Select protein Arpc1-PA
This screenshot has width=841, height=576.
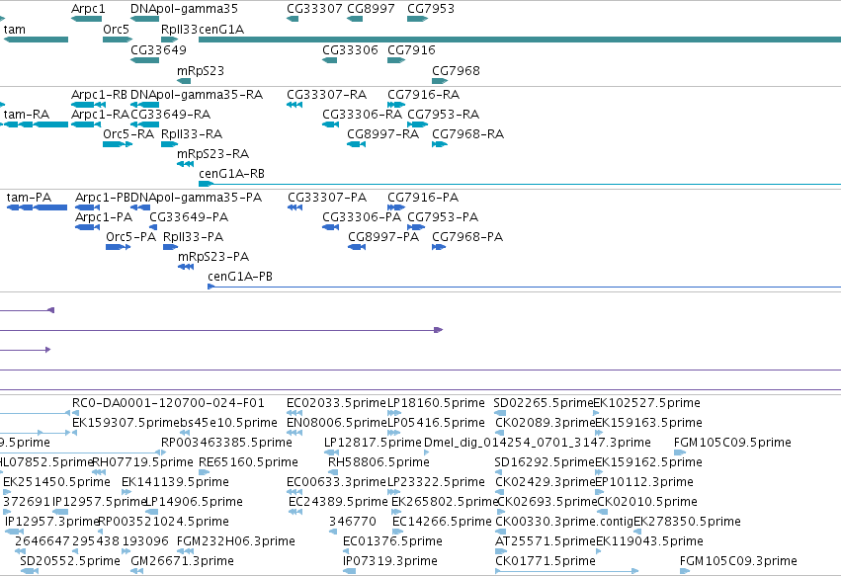click(x=104, y=217)
